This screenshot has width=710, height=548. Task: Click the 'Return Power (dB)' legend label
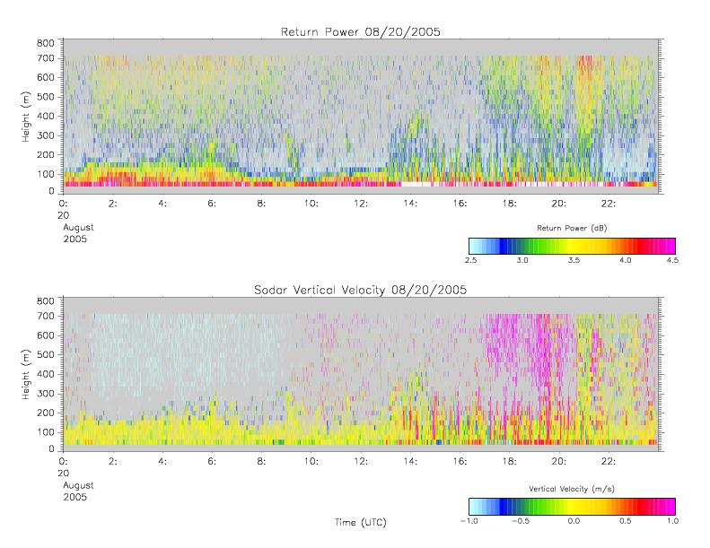coord(572,228)
